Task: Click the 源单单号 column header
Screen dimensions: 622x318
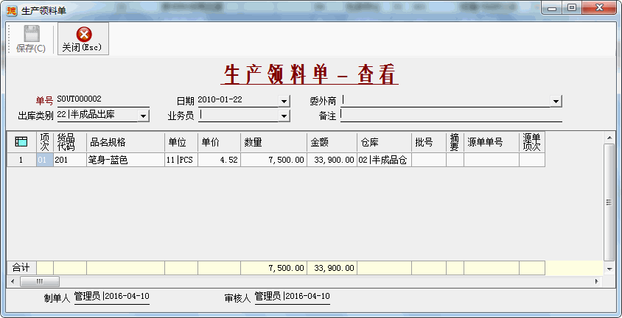Action: tap(492, 142)
